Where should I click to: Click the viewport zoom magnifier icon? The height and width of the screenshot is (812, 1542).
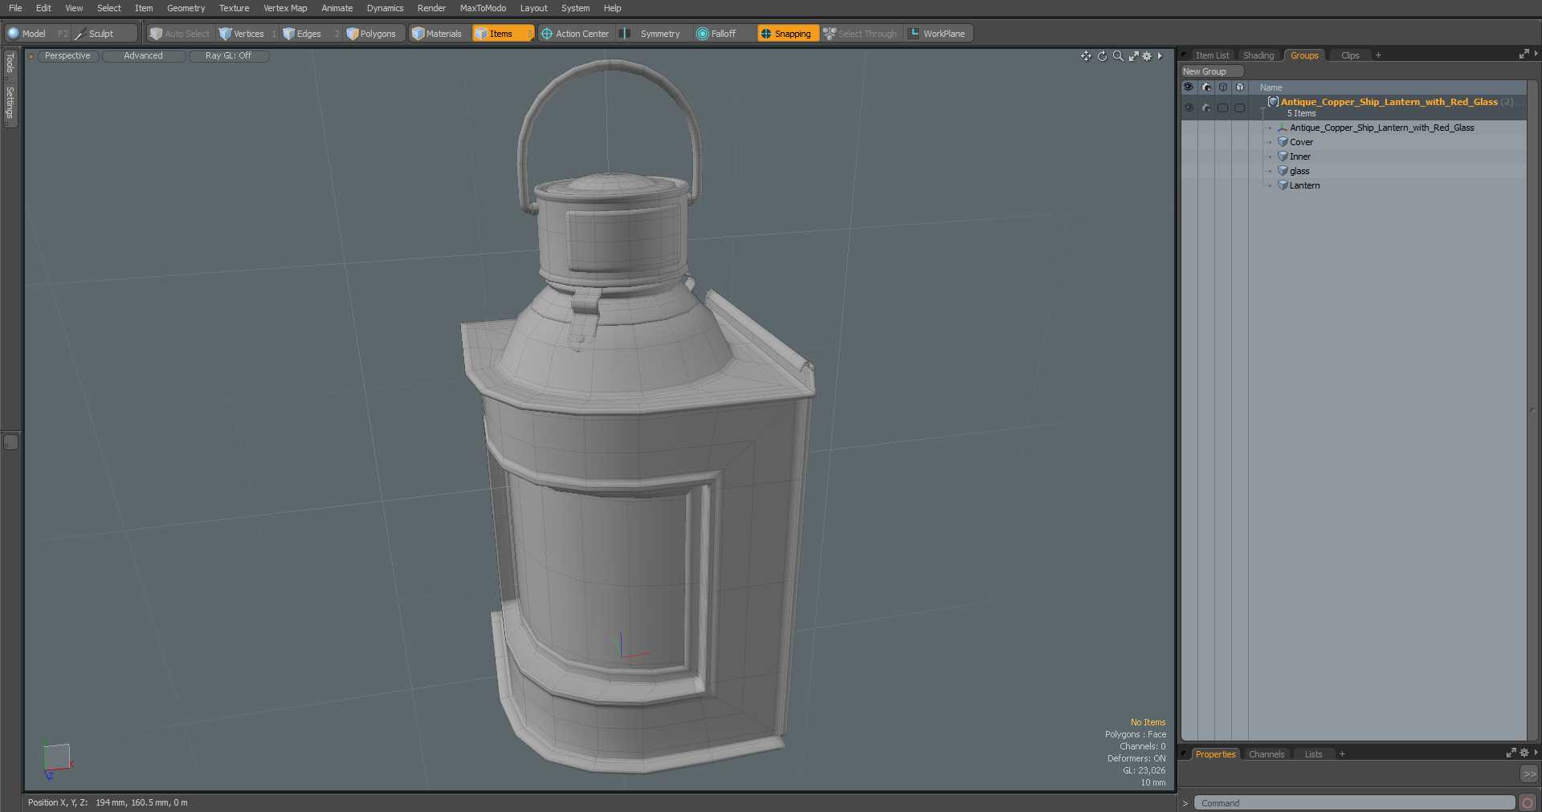coord(1118,56)
